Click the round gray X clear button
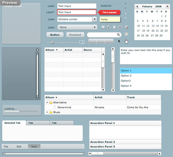 [126, 34]
